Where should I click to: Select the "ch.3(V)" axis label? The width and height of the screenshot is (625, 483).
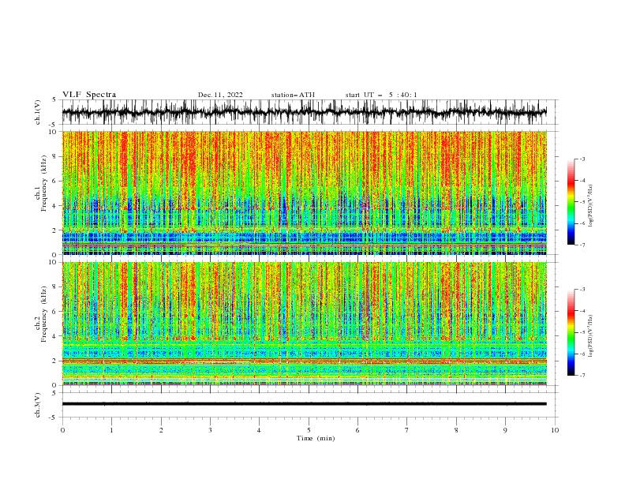38,405
